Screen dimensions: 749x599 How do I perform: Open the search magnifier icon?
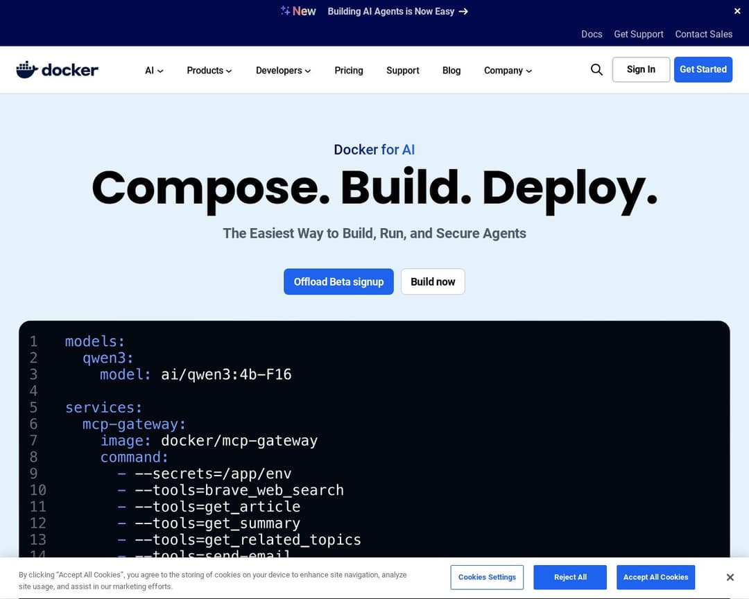596,70
